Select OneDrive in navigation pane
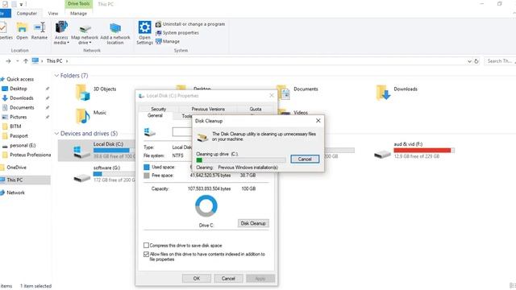Screen dimensions: 516x290 pos(16,168)
